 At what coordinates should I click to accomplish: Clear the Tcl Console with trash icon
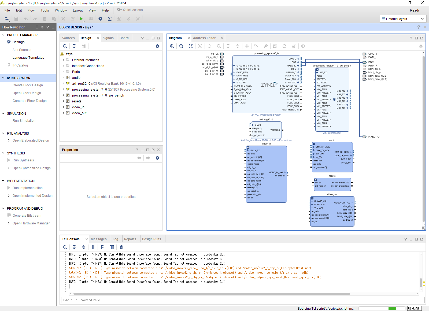click(121, 247)
